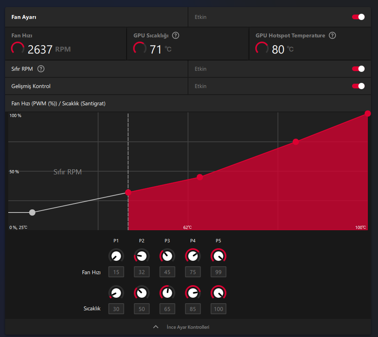The height and width of the screenshot is (337, 378).
Task: Click the P1 Fan Hızı dial knob
Action: pyautogui.click(x=116, y=256)
